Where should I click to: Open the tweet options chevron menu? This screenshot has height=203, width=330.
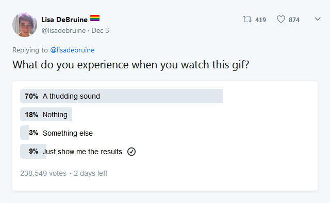pyautogui.click(x=318, y=19)
